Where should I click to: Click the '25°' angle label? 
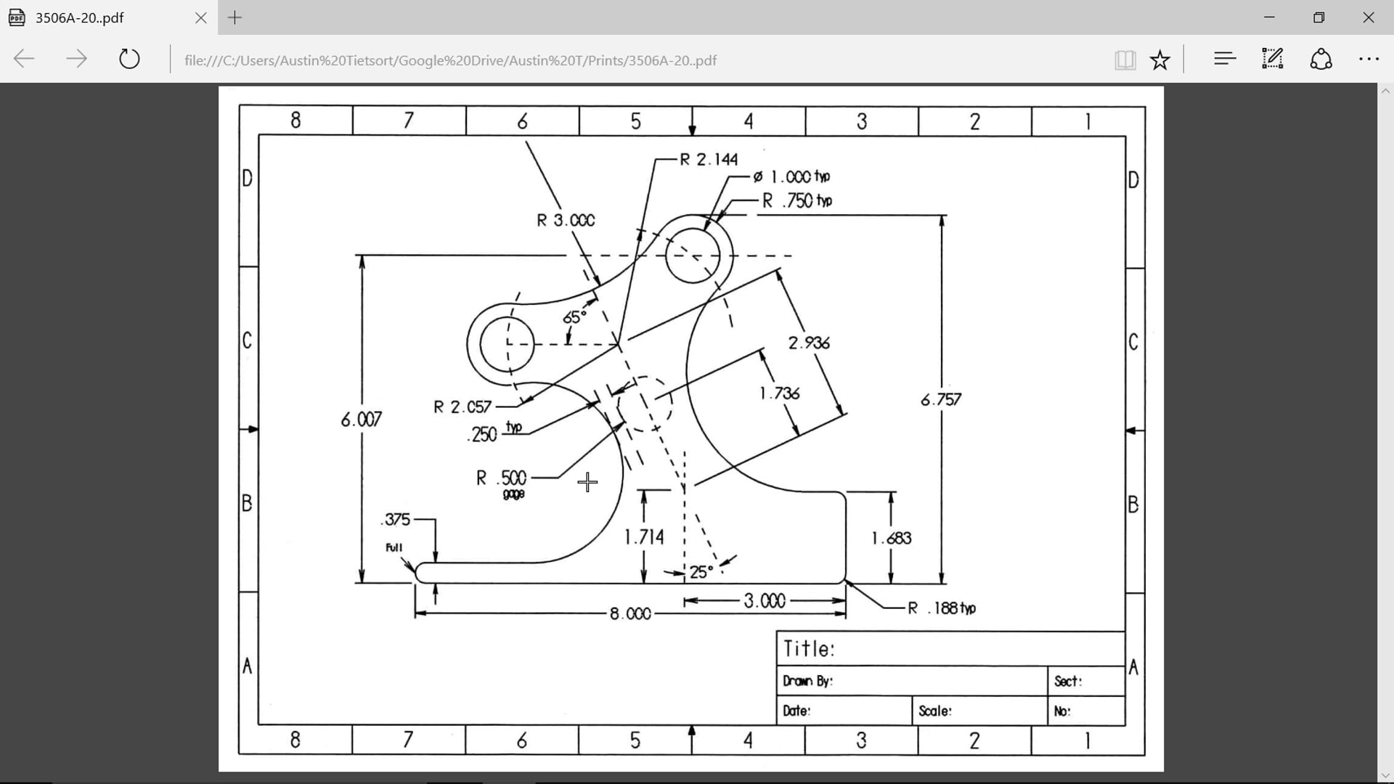(x=701, y=572)
